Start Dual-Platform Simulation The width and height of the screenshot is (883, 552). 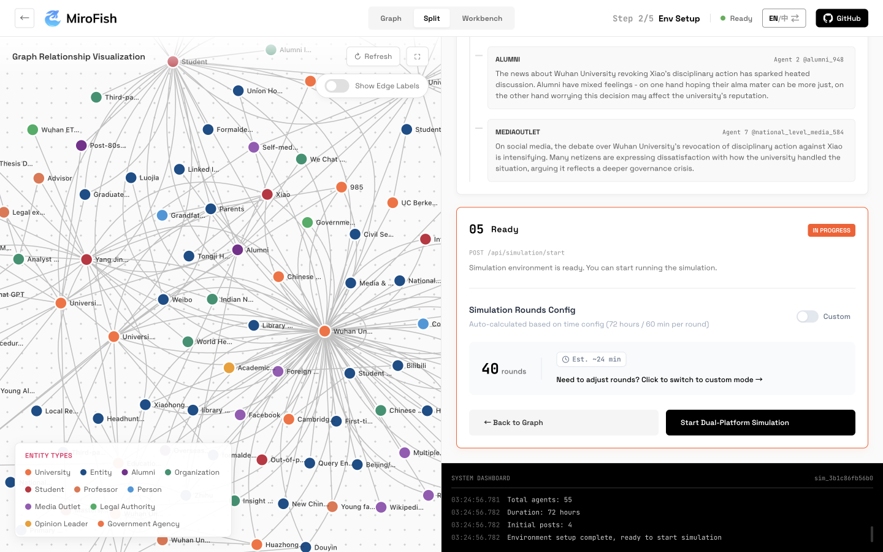(x=760, y=423)
